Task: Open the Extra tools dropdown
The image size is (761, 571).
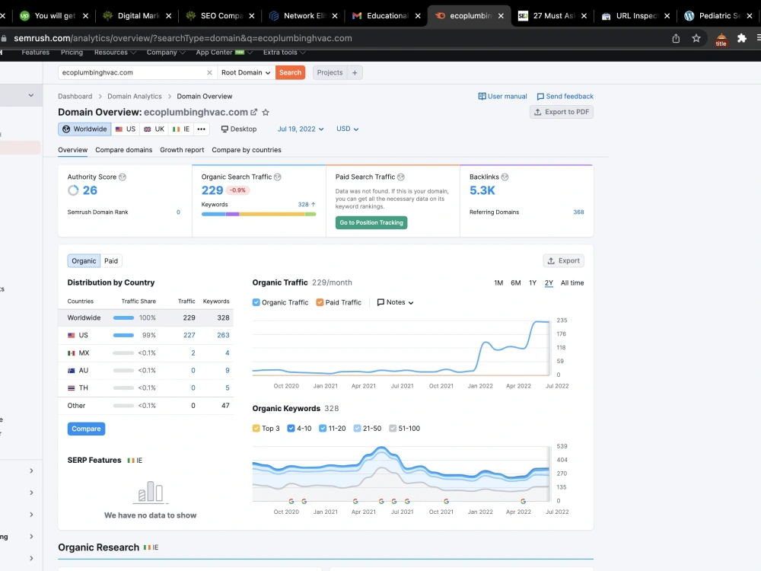Action: click(x=285, y=53)
